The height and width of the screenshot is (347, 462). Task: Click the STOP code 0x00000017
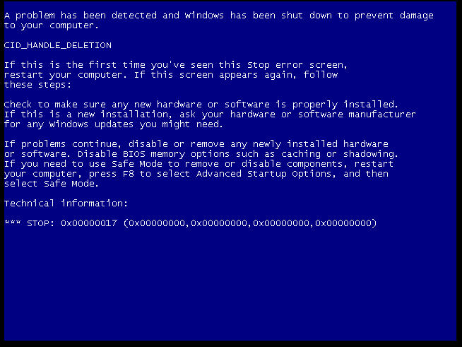(89, 223)
